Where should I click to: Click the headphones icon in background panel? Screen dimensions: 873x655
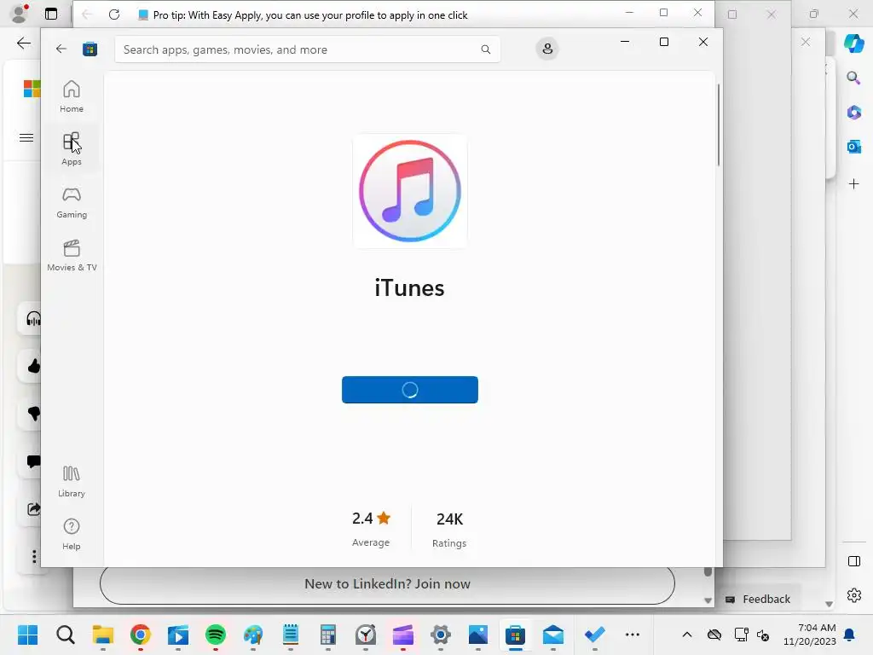pyautogui.click(x=33, y=319)
